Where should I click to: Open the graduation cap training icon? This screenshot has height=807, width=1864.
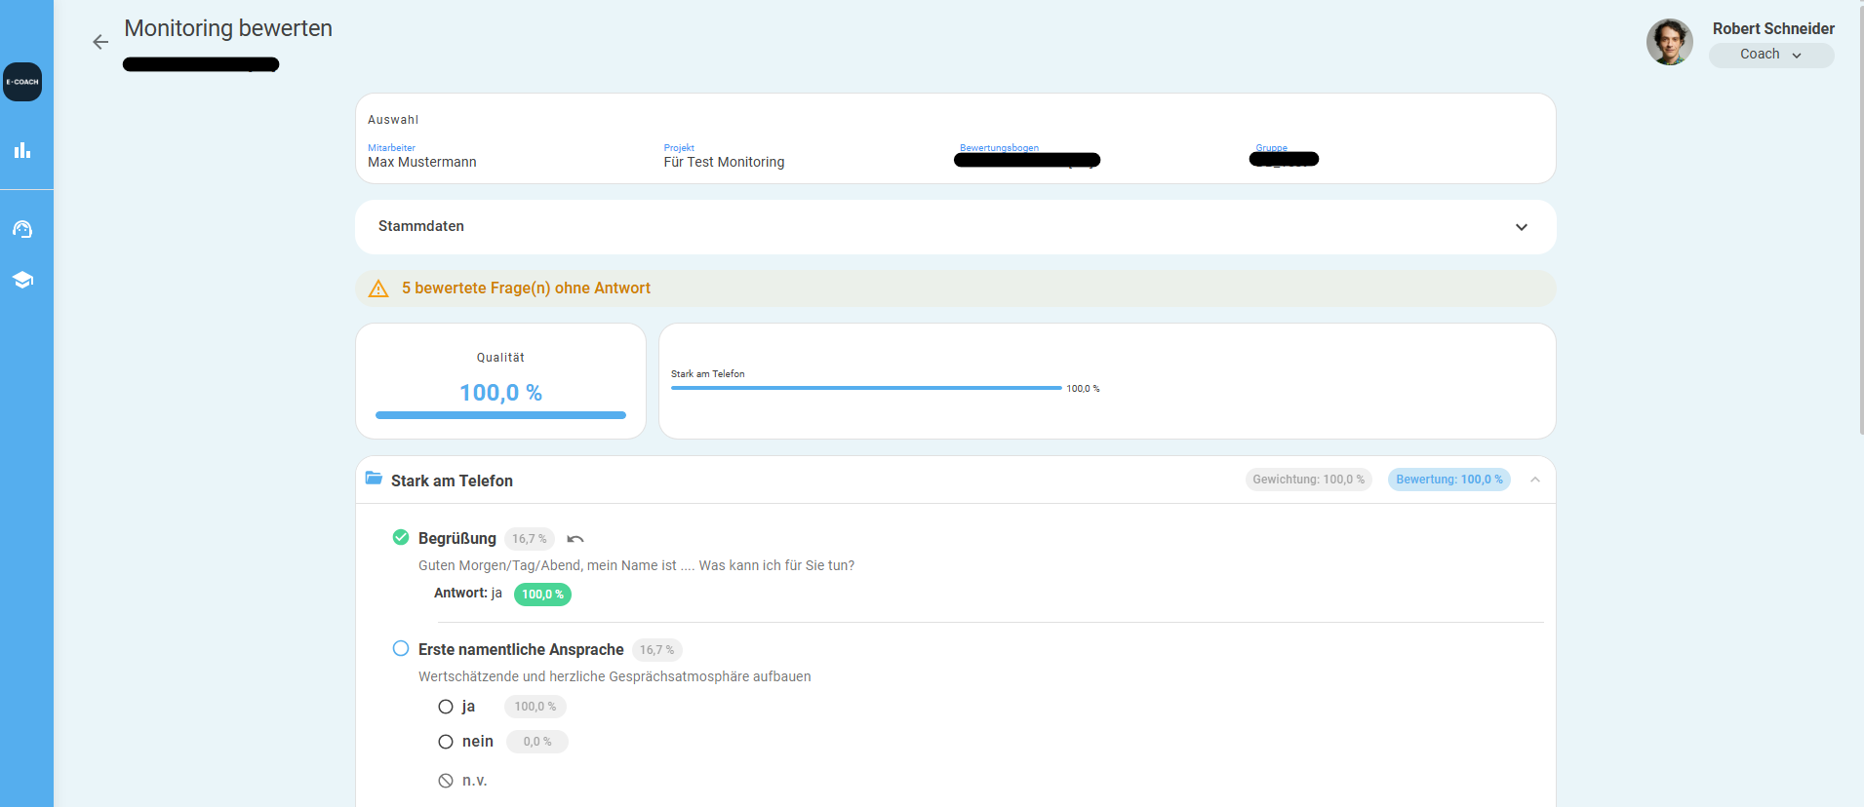[22, 280]
